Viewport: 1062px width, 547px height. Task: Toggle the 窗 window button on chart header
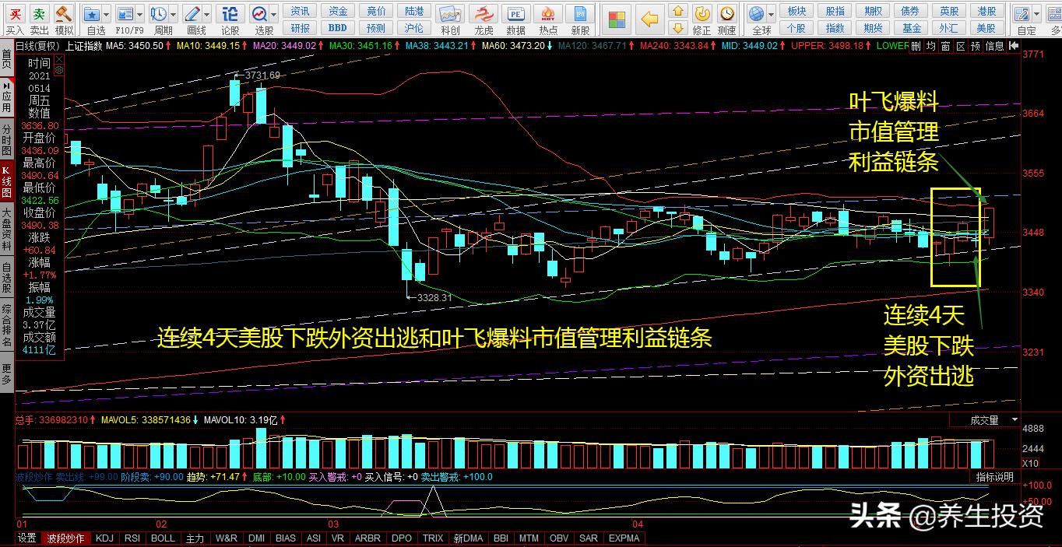click(x=945, y=46)
